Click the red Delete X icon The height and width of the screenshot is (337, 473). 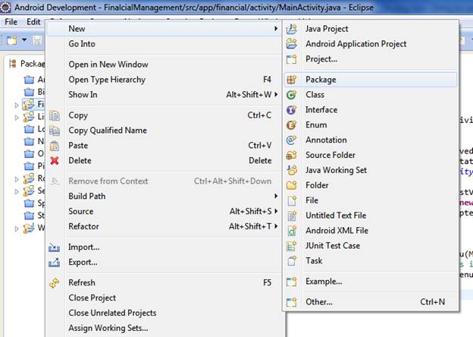coord(55,161)
